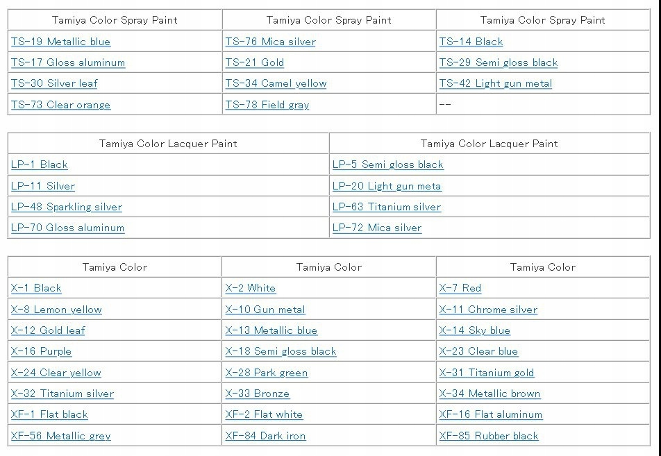The width and height of the screenshot is (661, 456).
Task: Select the LP-72 Mica silver link
Action: [376, 228]
